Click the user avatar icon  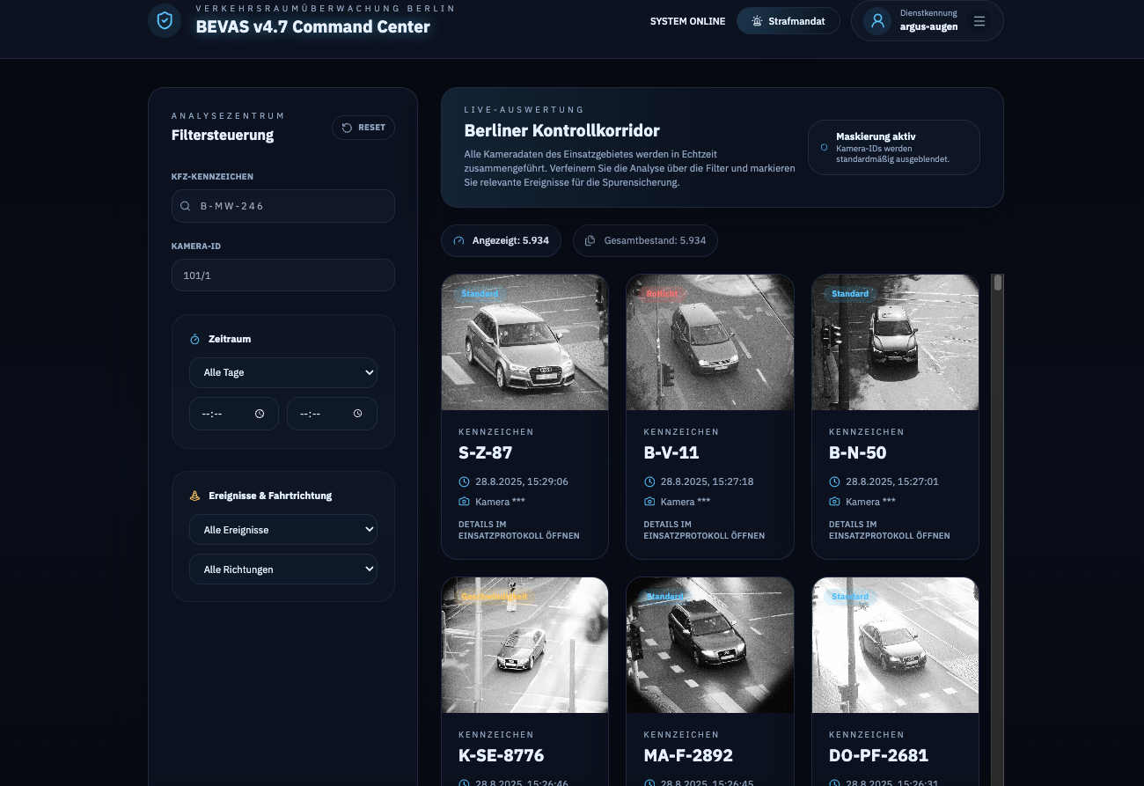877,21
